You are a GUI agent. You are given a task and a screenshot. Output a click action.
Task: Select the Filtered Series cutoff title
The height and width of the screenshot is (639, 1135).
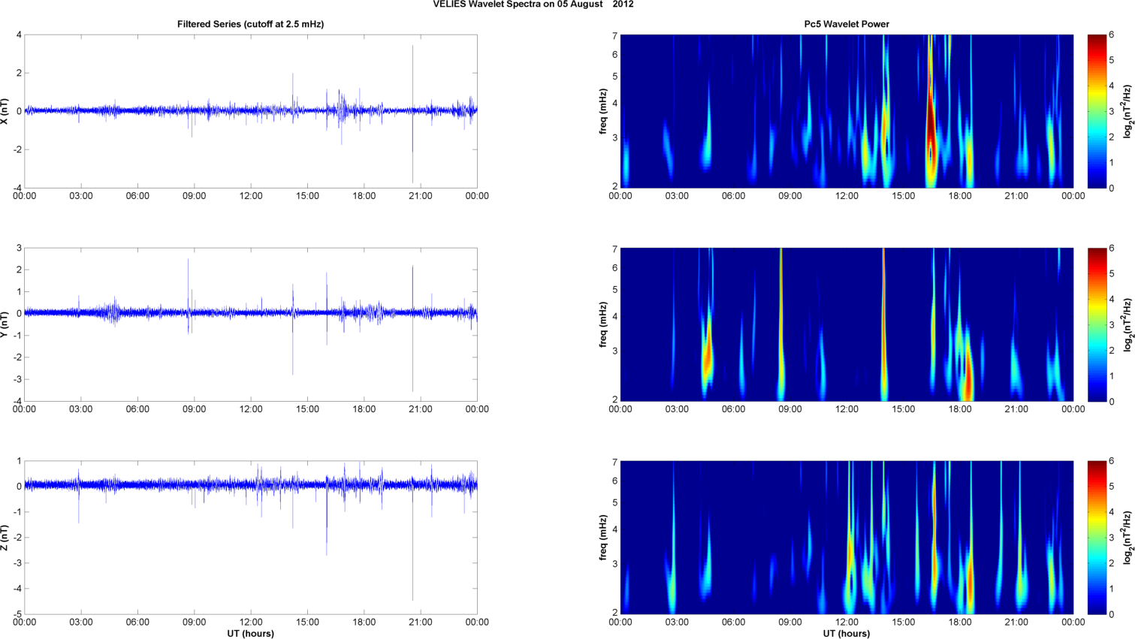(250, 24)
